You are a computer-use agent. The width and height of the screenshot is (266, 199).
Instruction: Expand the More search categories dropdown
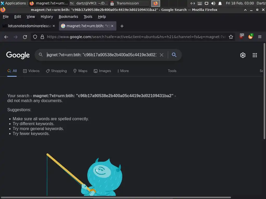tap(123, 71)
